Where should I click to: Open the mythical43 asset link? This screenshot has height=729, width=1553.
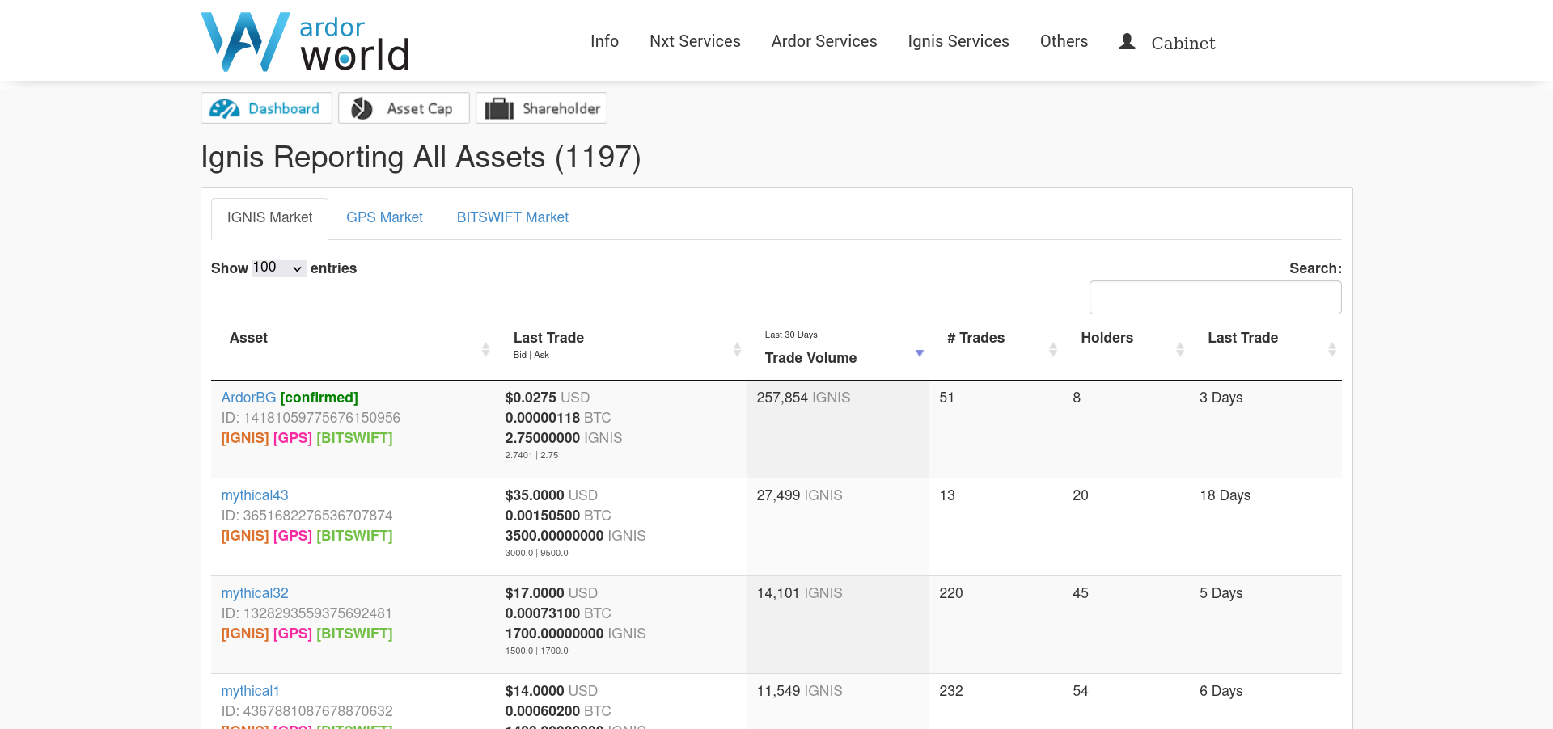pyautogui.click(x=255, y=495)
